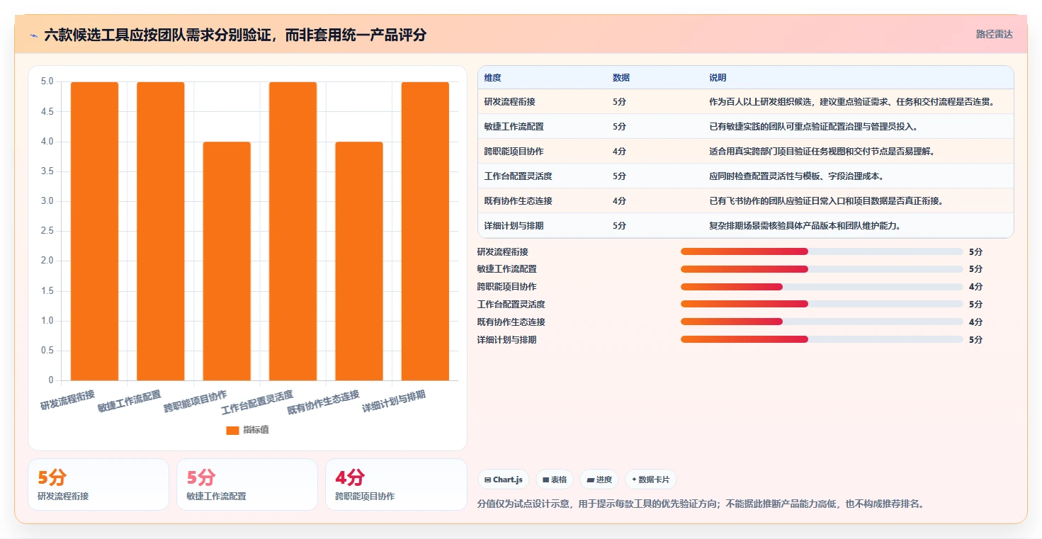Click the 既有协作生态连接 progress bar
The image size is (1042, 539).
(822, 322)
